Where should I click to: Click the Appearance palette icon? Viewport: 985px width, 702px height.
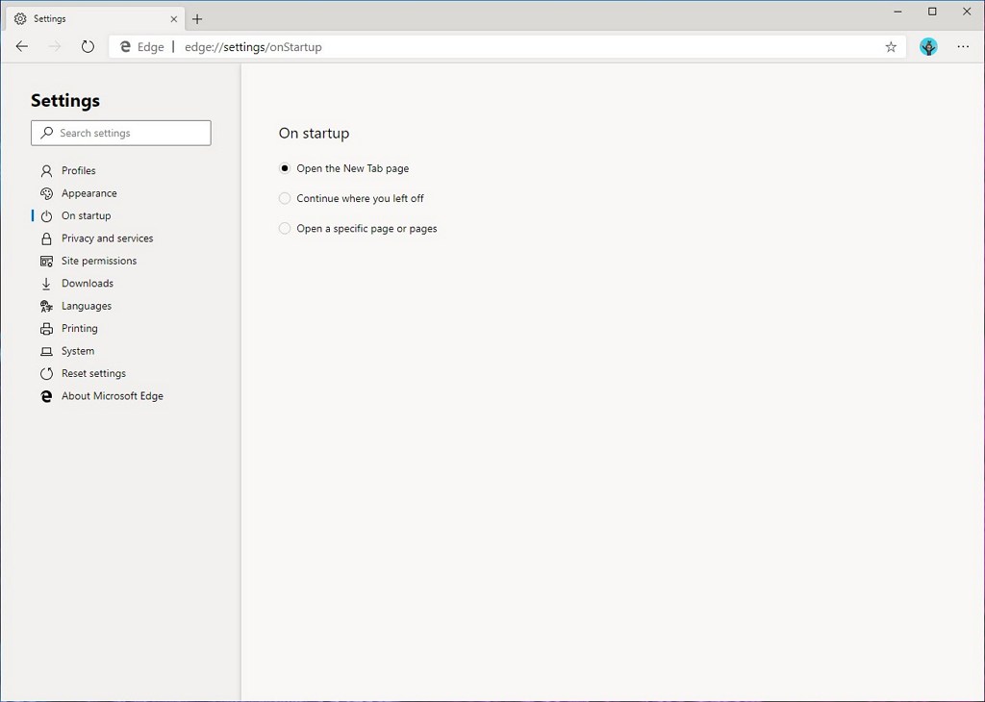46,193
